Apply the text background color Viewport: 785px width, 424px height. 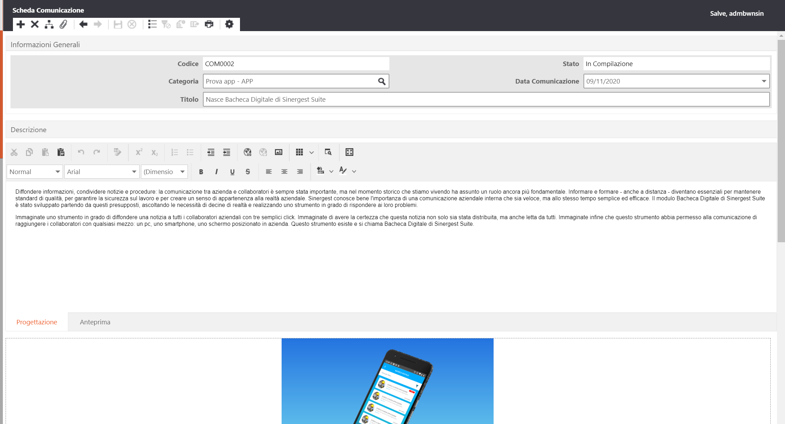tap(320, 171)
